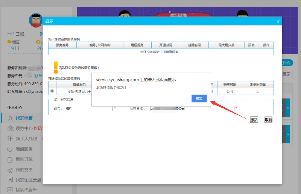Click the 我的账户 person icon in sidebar

[10, 118]
